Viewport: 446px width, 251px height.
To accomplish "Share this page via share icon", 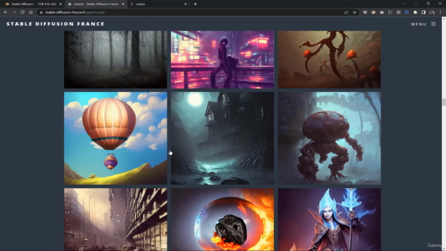I will click(x=346, y=13).
